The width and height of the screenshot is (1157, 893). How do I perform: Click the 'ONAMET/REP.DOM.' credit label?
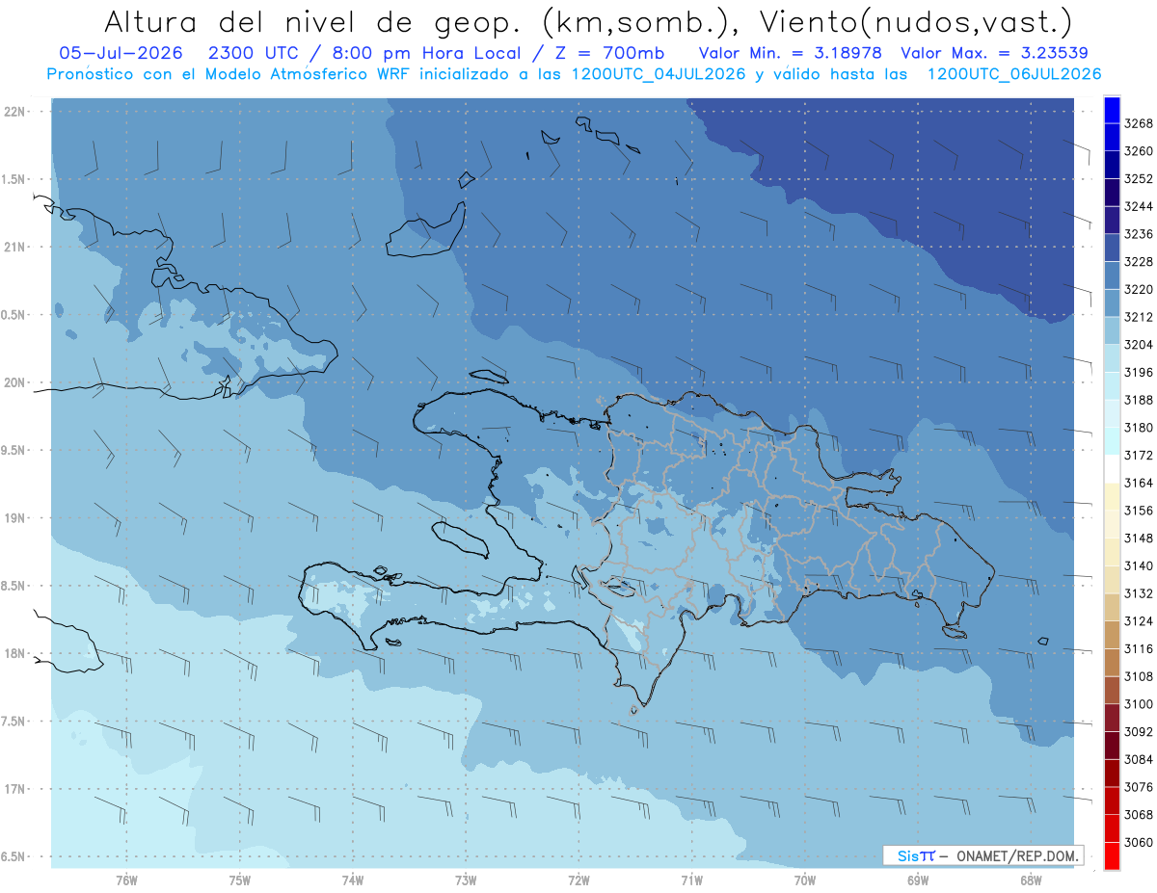1017,855
